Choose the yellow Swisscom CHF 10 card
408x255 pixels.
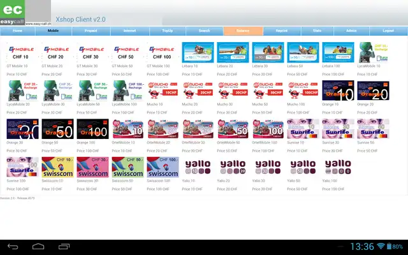57,167
